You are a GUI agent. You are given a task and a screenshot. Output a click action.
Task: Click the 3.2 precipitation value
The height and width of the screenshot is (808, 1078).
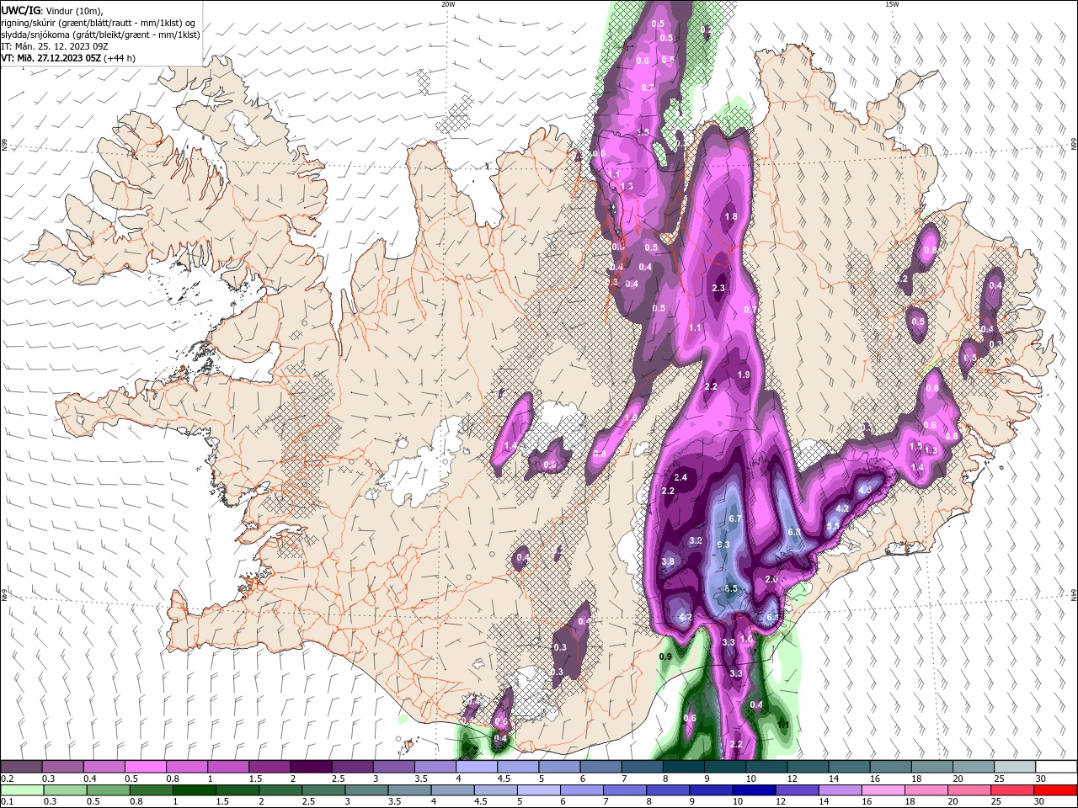pos(696,540)
